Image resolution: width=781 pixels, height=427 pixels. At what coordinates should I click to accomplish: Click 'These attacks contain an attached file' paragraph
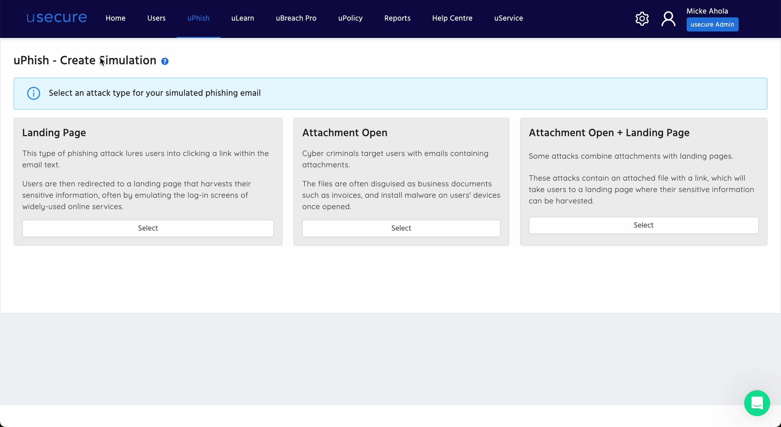point(641,190)
